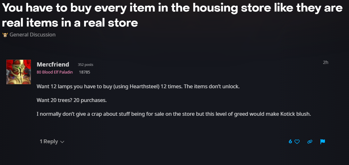
Task: Click the 18785 achievement points number
Action: coord(84,72)
